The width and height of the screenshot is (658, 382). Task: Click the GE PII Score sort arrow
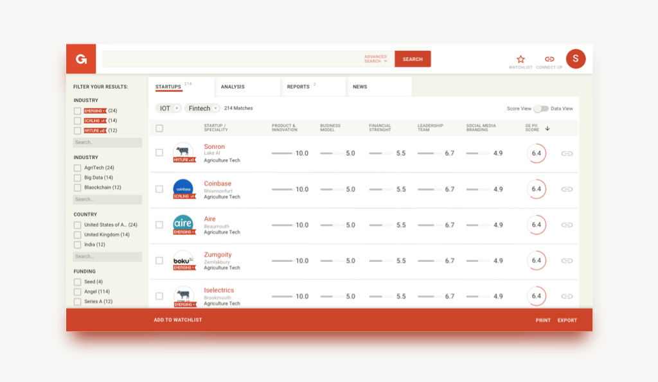[547, 128]
